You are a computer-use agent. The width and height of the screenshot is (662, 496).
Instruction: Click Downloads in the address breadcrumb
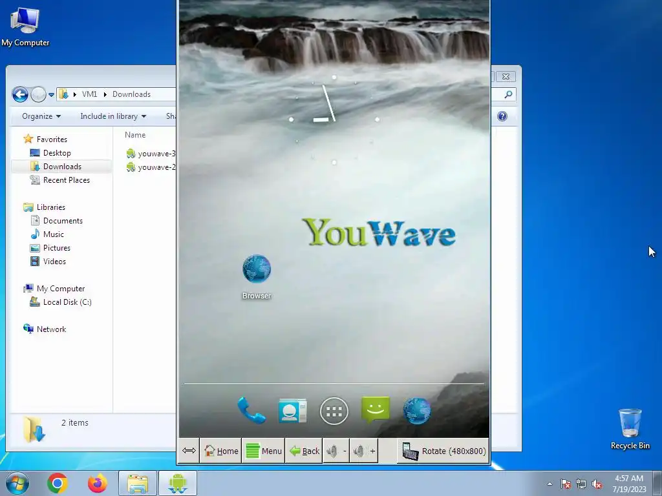(x=131, y=94)
